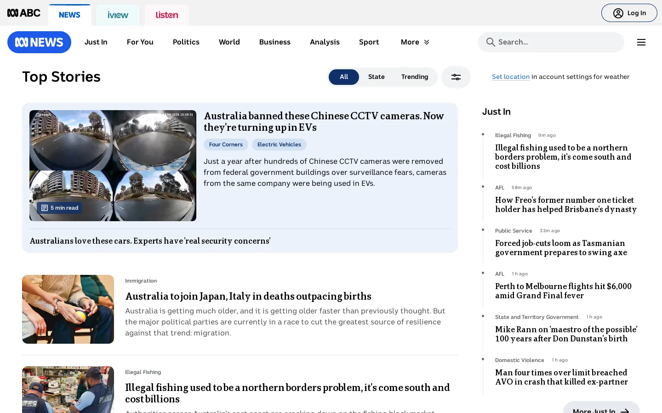Open Freo's former ticket holder story

(566, 205)
